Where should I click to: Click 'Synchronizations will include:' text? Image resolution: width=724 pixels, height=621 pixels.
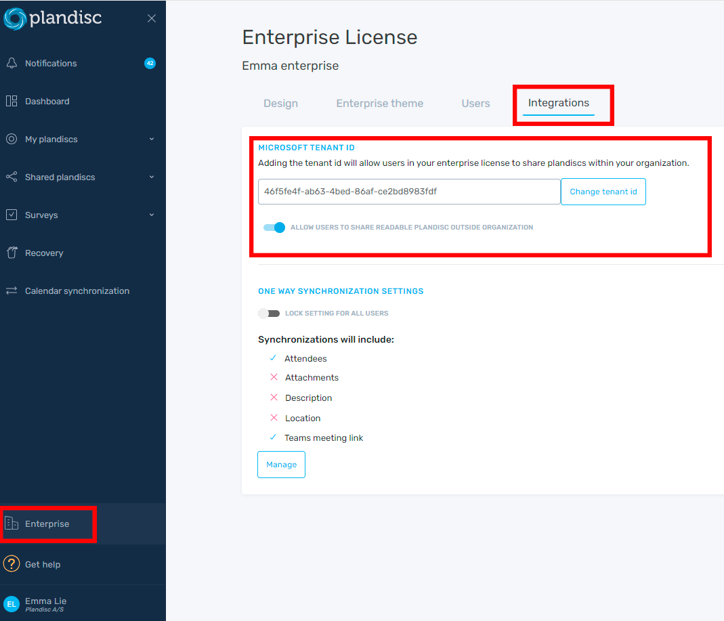pos(326,339)
